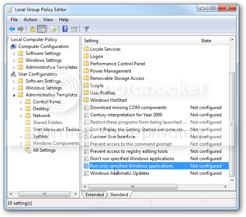Expand the System tree node arrow
This screenshot has width=246, height=217.
[21, 137]
